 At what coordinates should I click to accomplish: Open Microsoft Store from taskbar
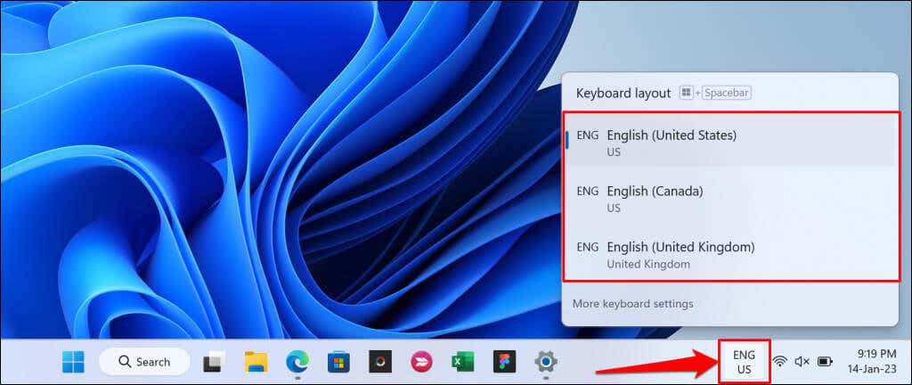click(x=338, y=362)
